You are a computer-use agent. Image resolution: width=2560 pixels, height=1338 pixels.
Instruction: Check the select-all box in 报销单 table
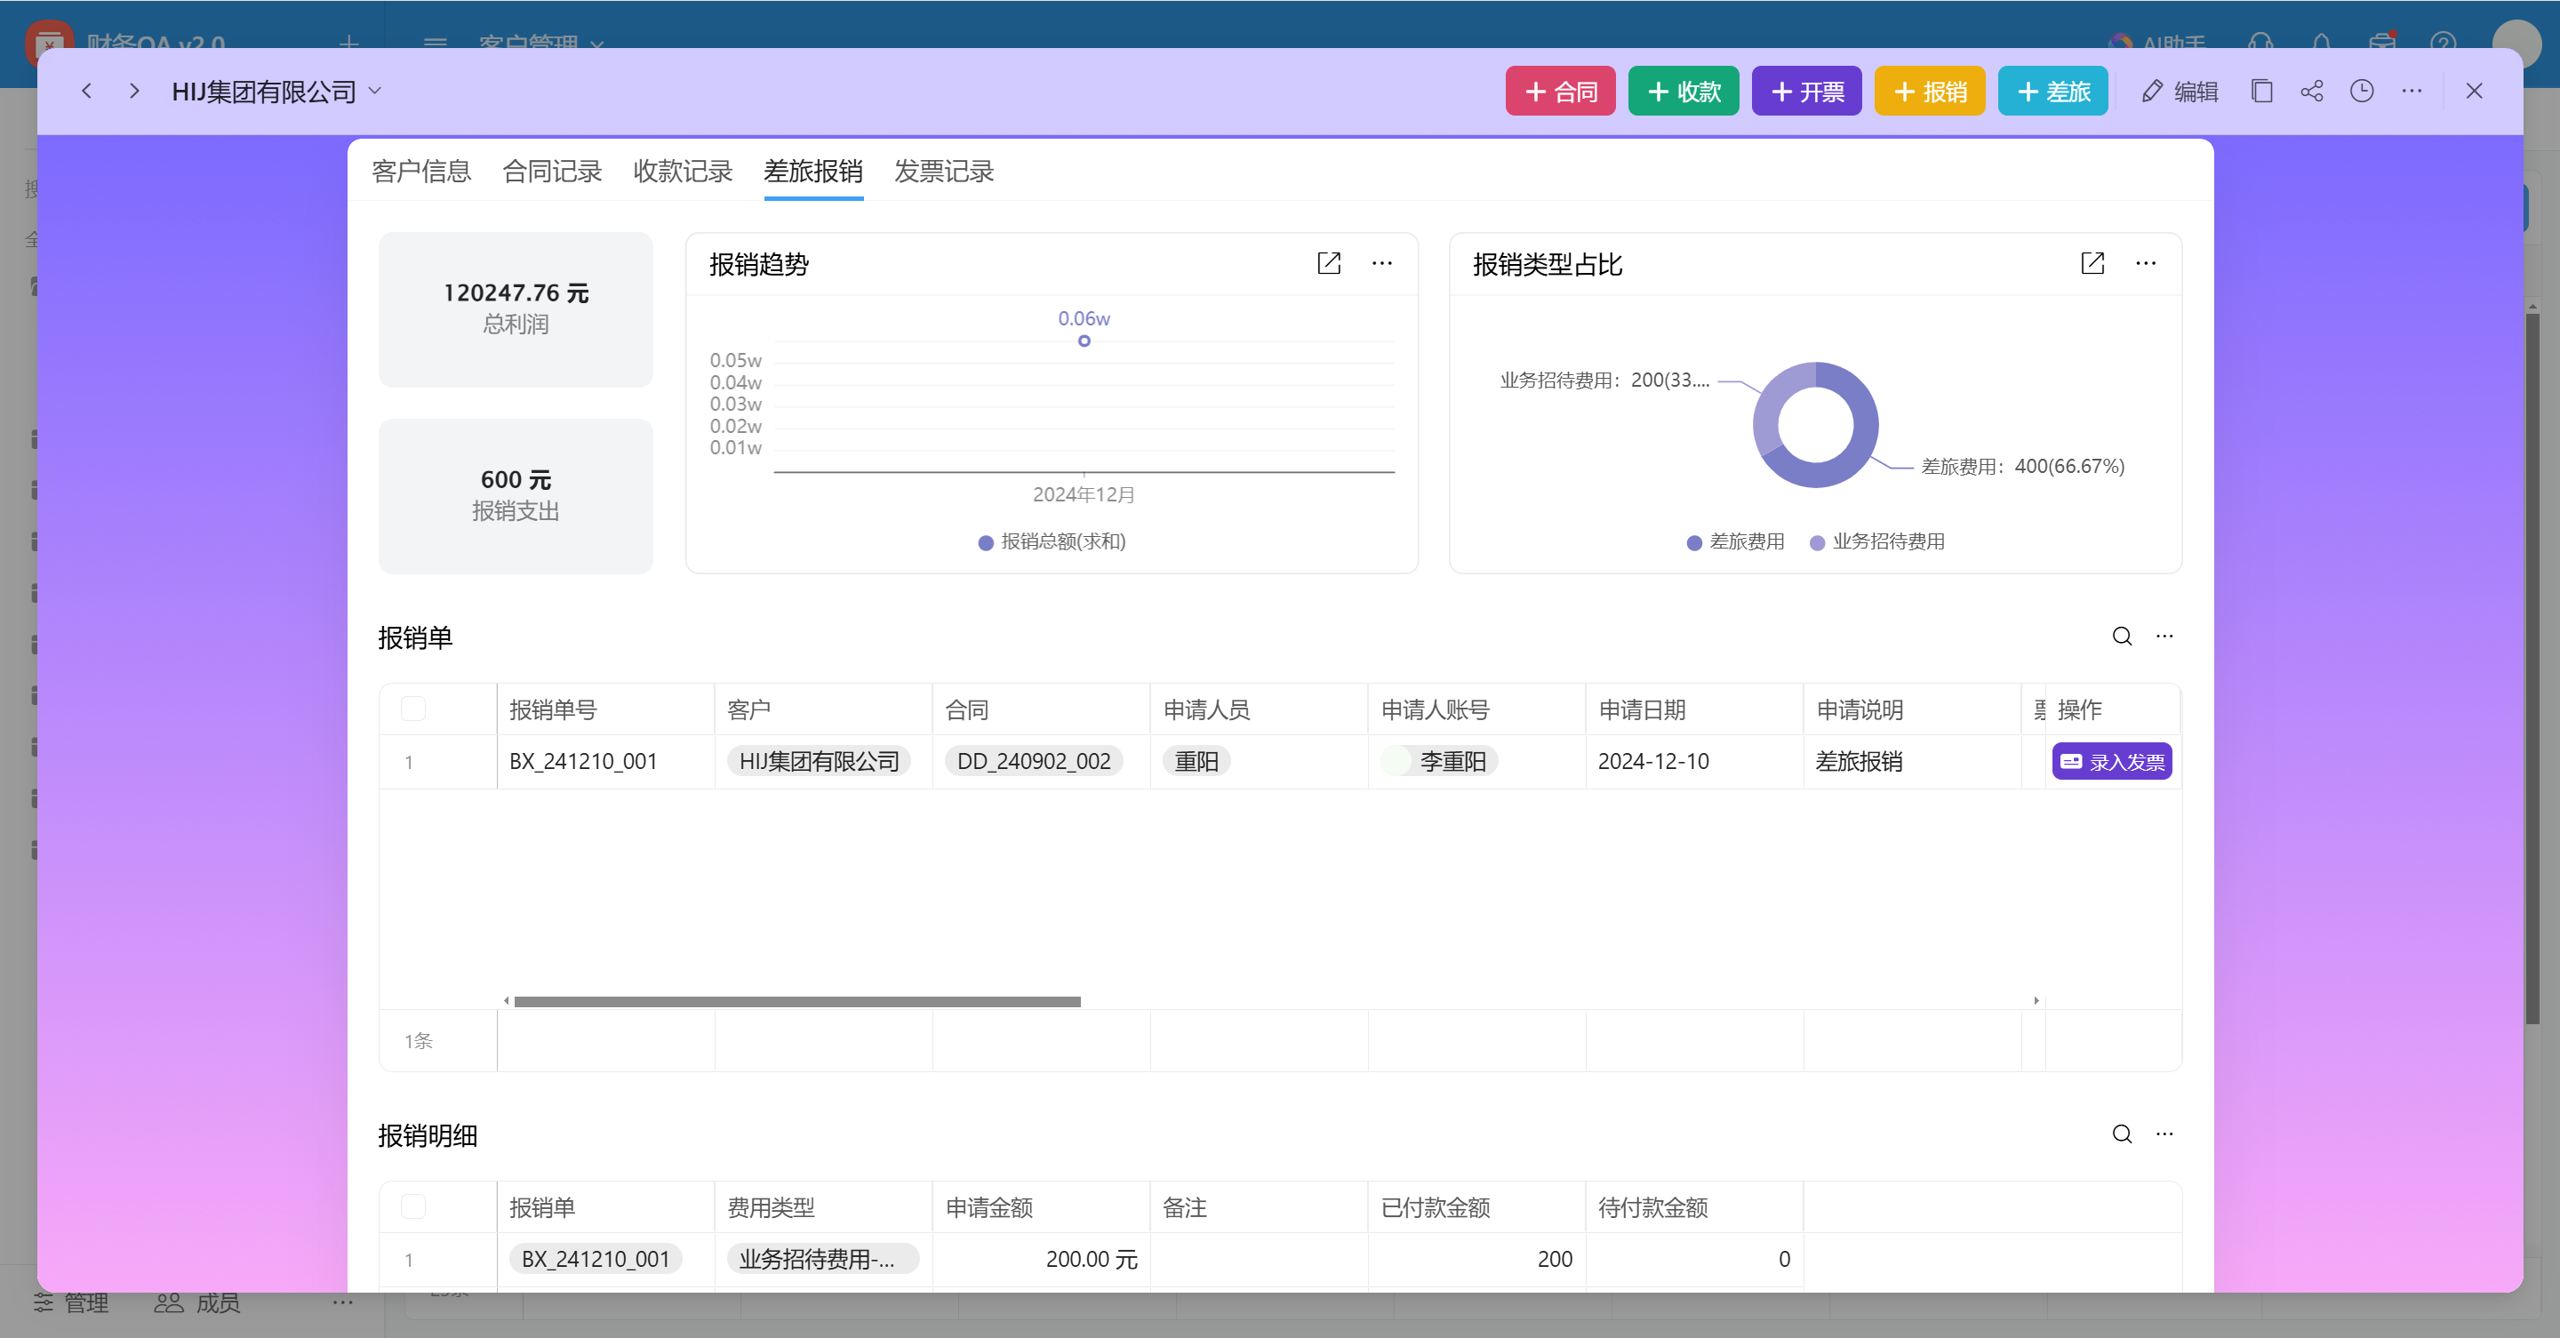click(413, 709)
